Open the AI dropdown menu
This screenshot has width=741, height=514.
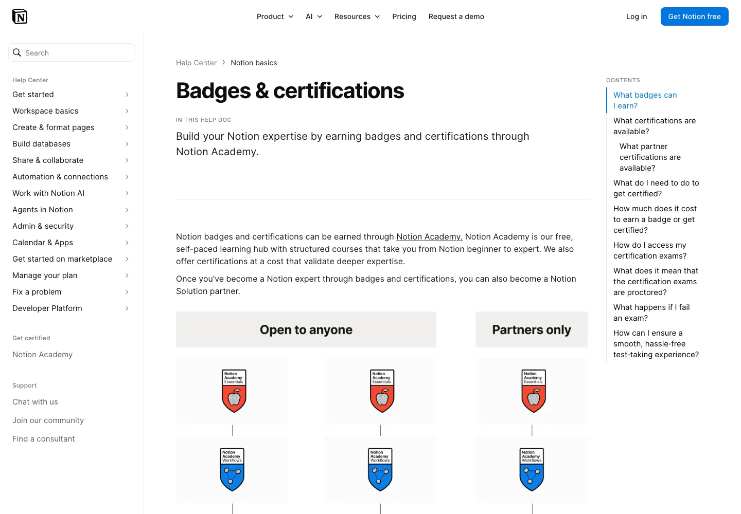314,16
